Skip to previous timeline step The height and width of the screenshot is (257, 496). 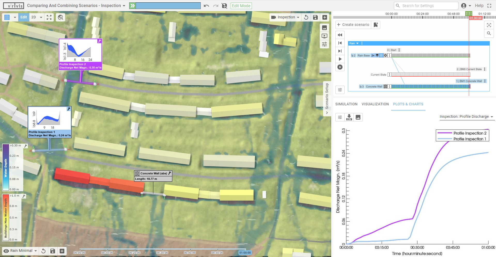(x=340, y=43)
